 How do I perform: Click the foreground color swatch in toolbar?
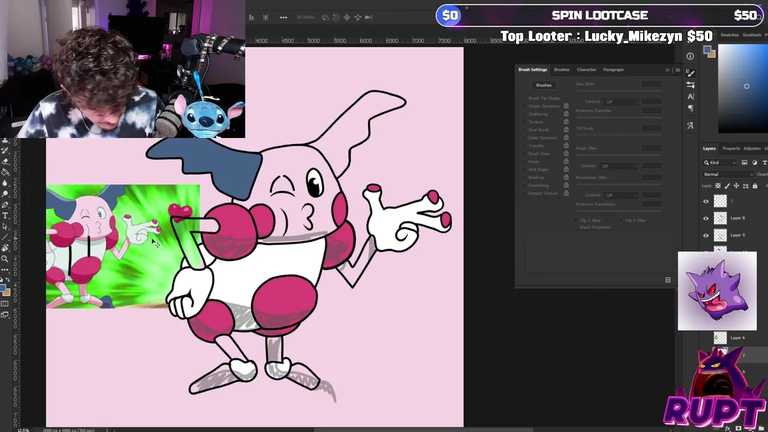click(x=3, y=288)
